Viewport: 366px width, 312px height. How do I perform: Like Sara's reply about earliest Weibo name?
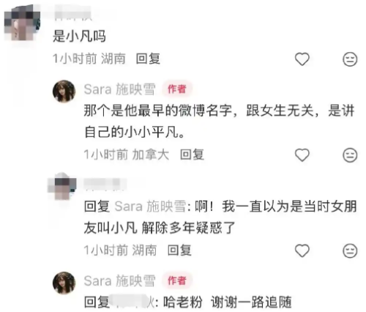pyautogui.click(x=302, y=155)
